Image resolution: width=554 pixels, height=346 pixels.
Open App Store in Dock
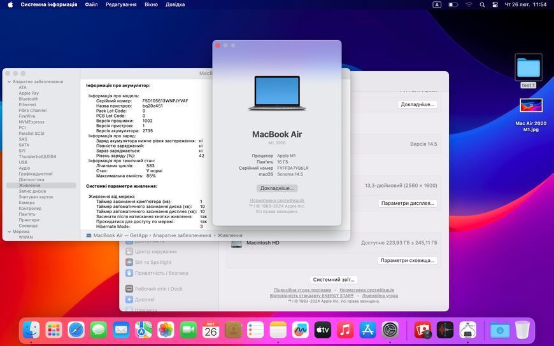tap(368, 330)
